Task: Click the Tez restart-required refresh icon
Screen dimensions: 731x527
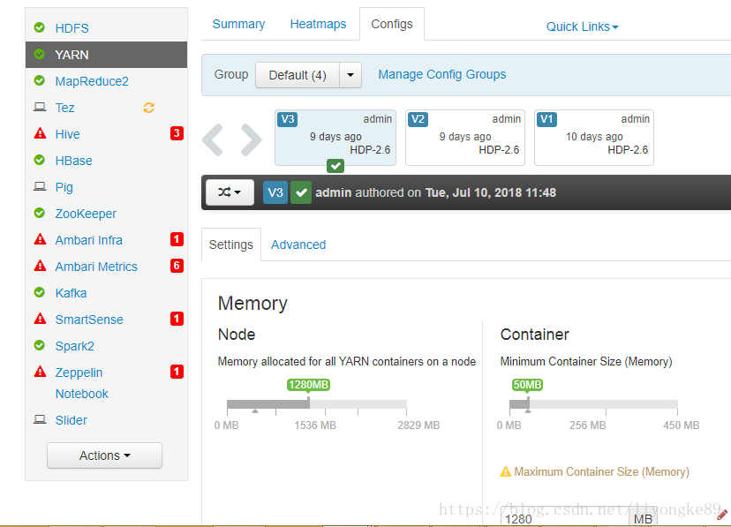Action: point(148,108)
